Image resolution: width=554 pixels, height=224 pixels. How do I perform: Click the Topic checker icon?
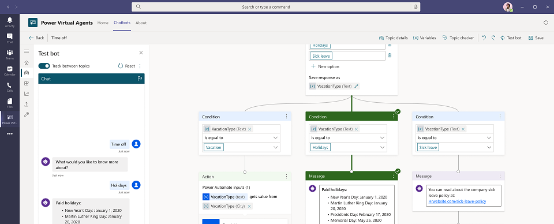coord(444,38)
